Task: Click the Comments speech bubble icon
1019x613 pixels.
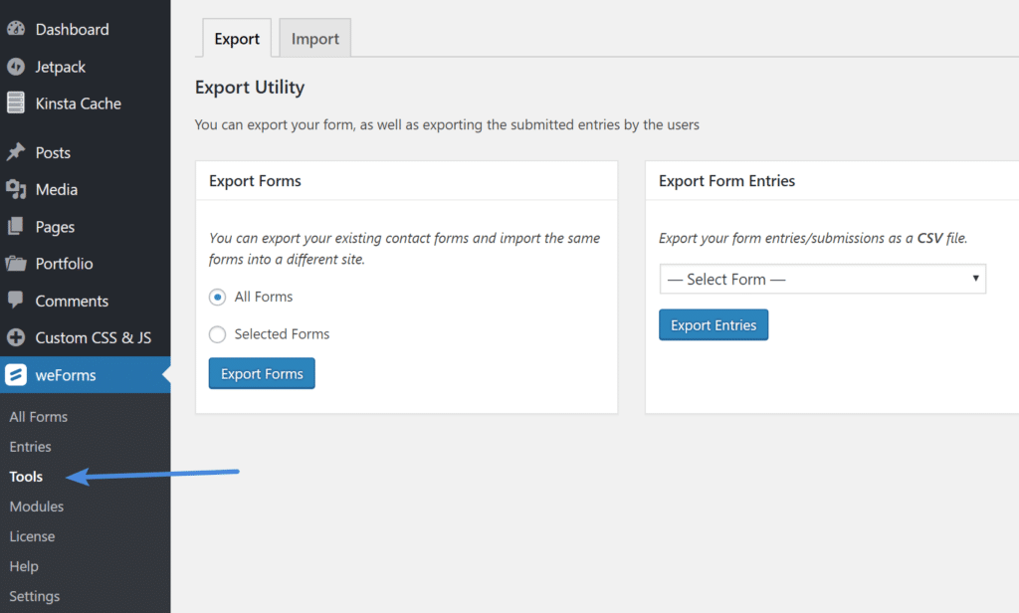Action: [16, 301]
